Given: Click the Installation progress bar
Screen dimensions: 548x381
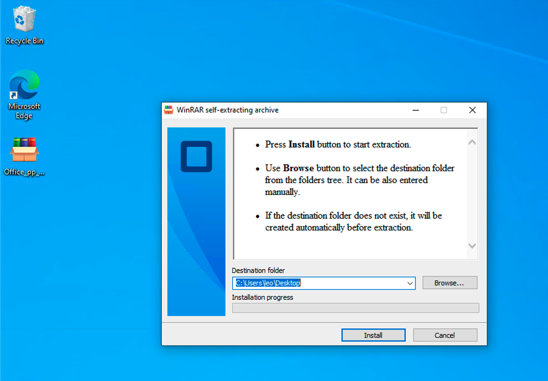Looking at the screenshot, I should (x=355, y=308).
